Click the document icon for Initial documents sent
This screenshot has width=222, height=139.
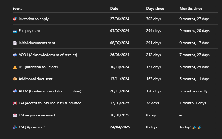[15, 43]
